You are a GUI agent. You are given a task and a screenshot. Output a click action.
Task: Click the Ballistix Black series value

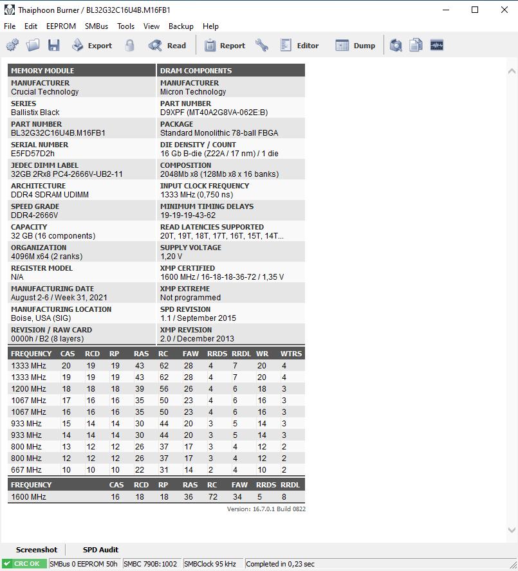tap(35, 112)
